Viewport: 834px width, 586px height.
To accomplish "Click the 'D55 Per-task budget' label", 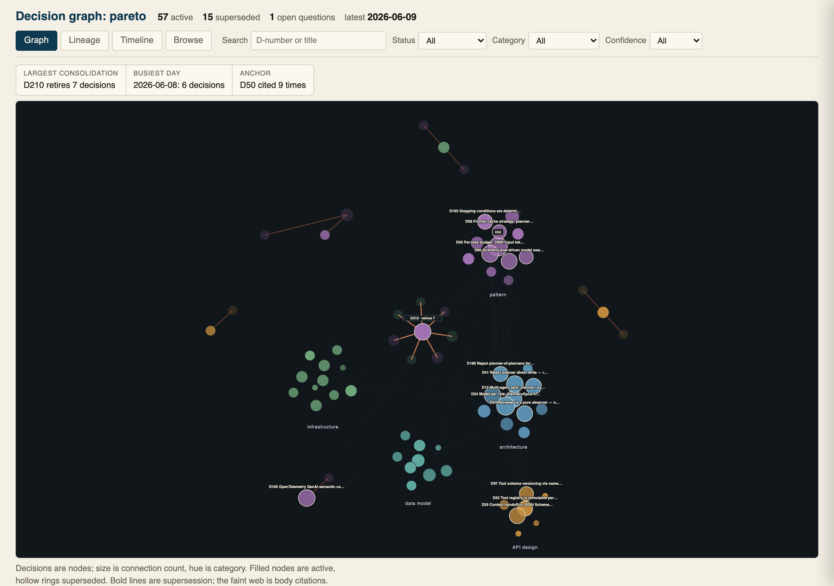I will click(490, 242).
